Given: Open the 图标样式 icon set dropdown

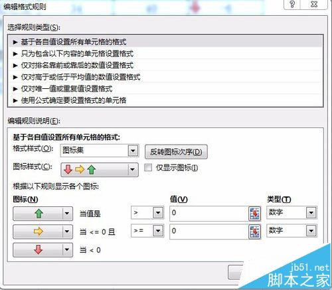Looking at the screenshot, I should [100, 170].
